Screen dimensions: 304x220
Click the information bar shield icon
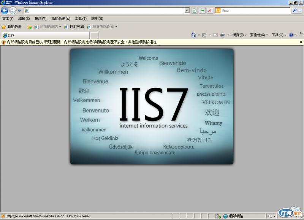pyautogui.click(x=3, y=42)
